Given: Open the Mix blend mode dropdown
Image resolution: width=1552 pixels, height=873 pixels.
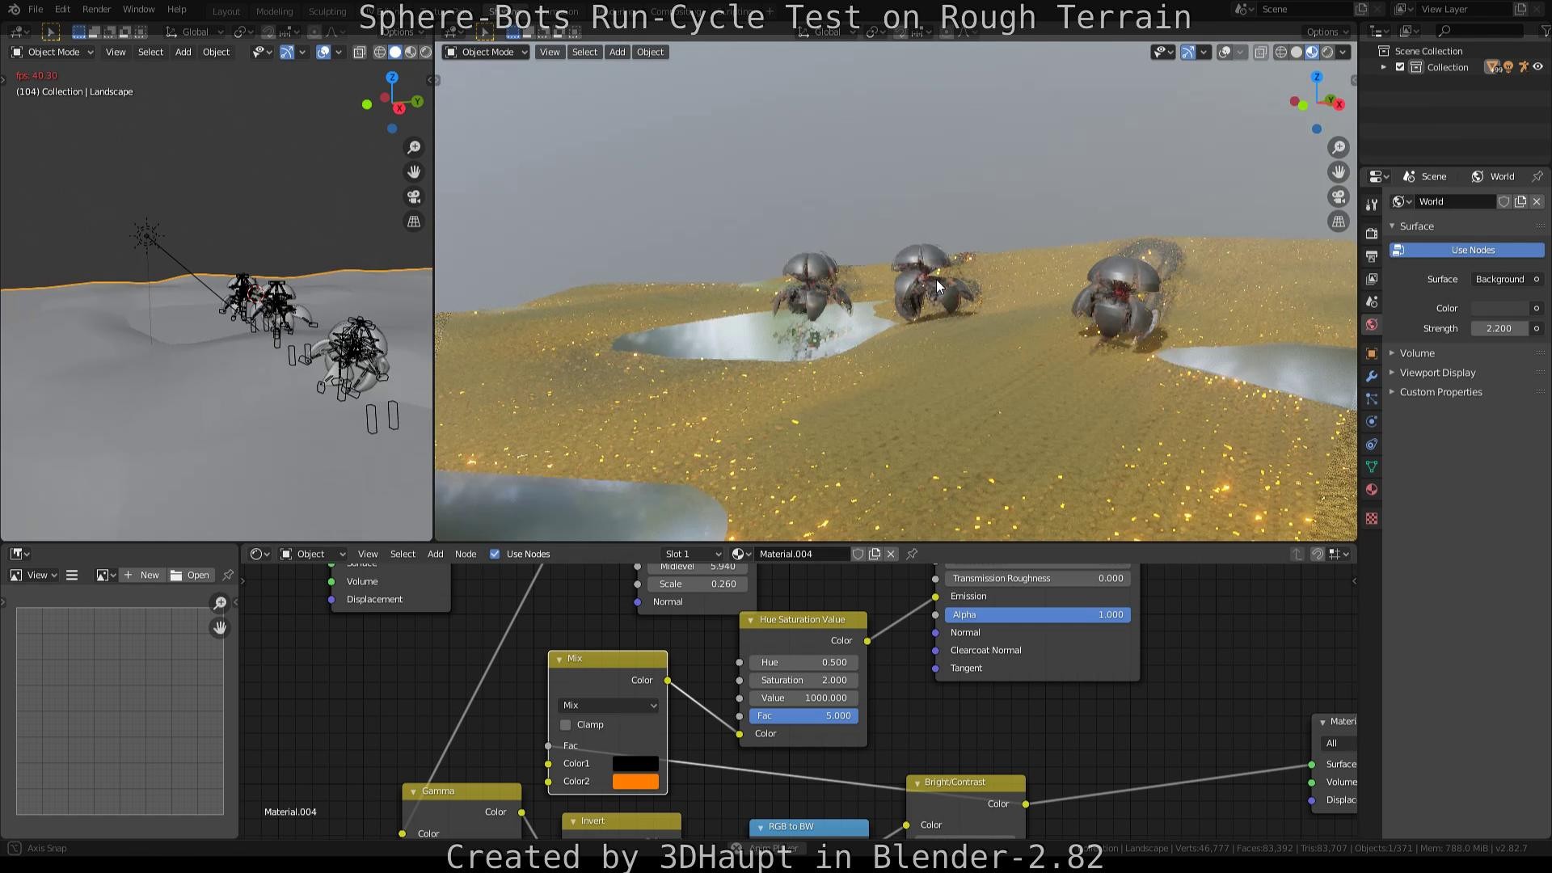Looking at the screenshot, I should coord(607,705).
